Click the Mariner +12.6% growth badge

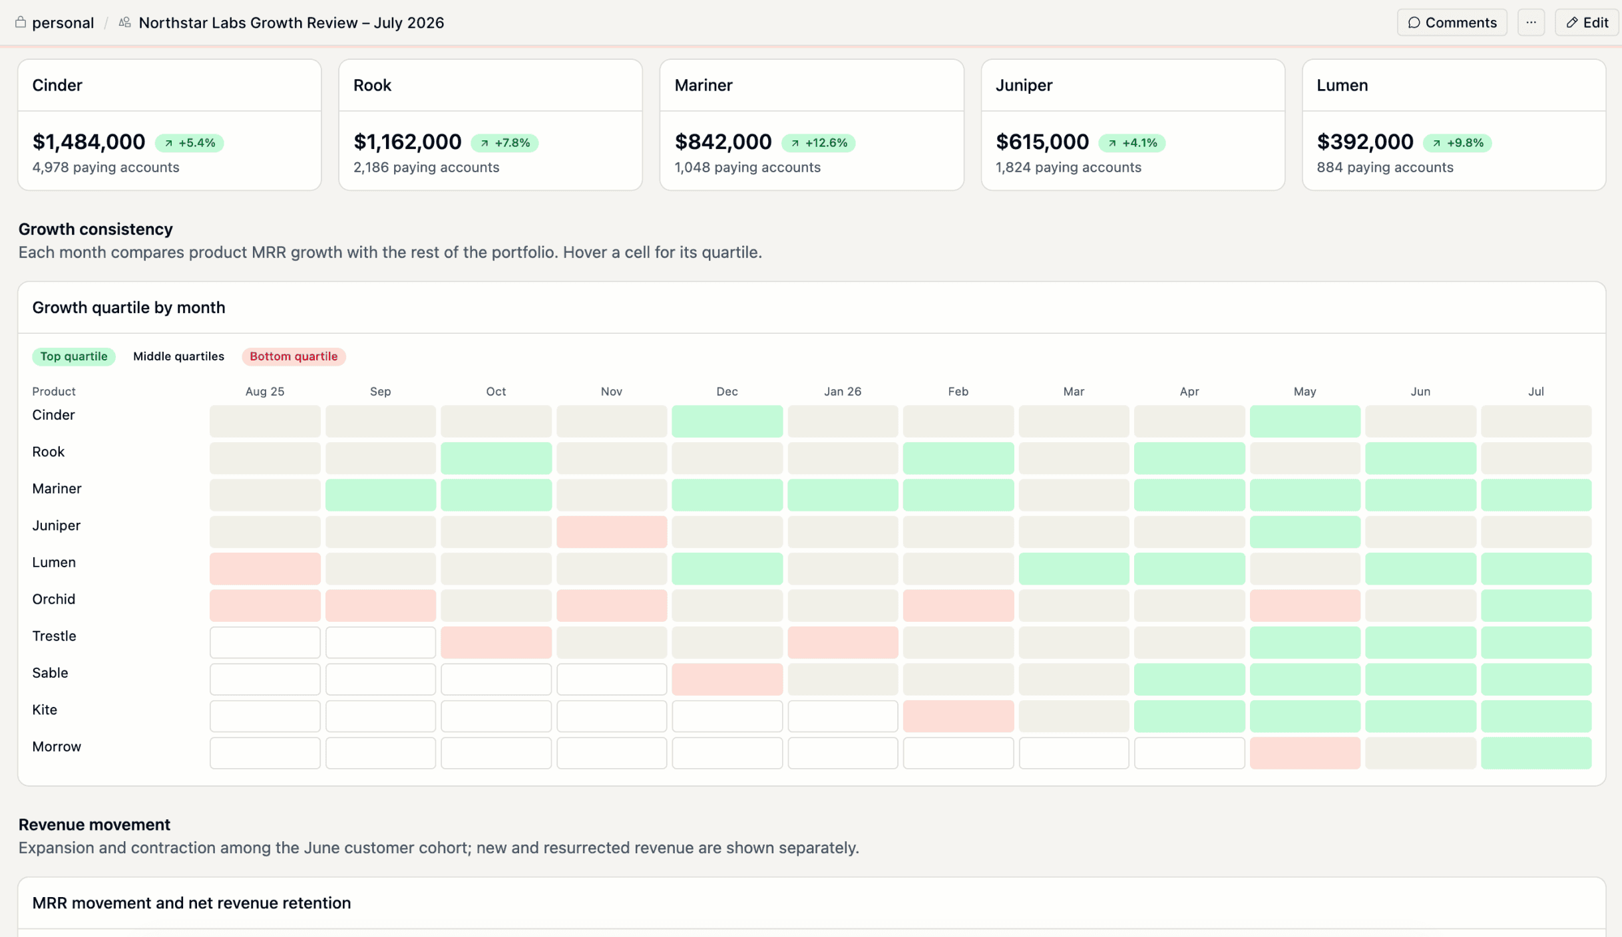click(819, 142)
